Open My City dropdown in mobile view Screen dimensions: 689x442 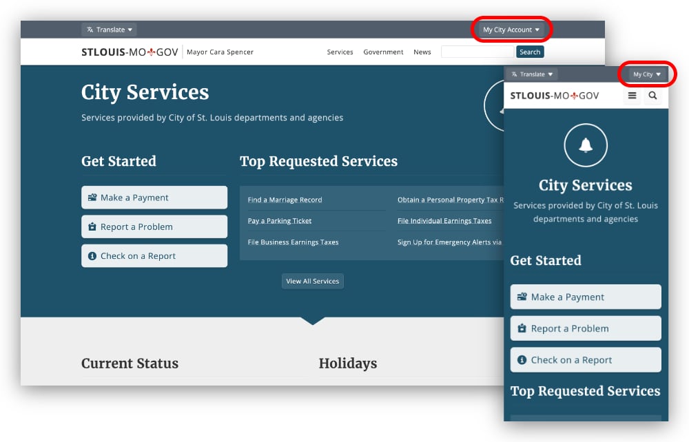(647, 74)
